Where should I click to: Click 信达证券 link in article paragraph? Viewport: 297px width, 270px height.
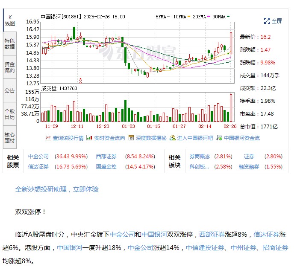(x=266, y=235)
